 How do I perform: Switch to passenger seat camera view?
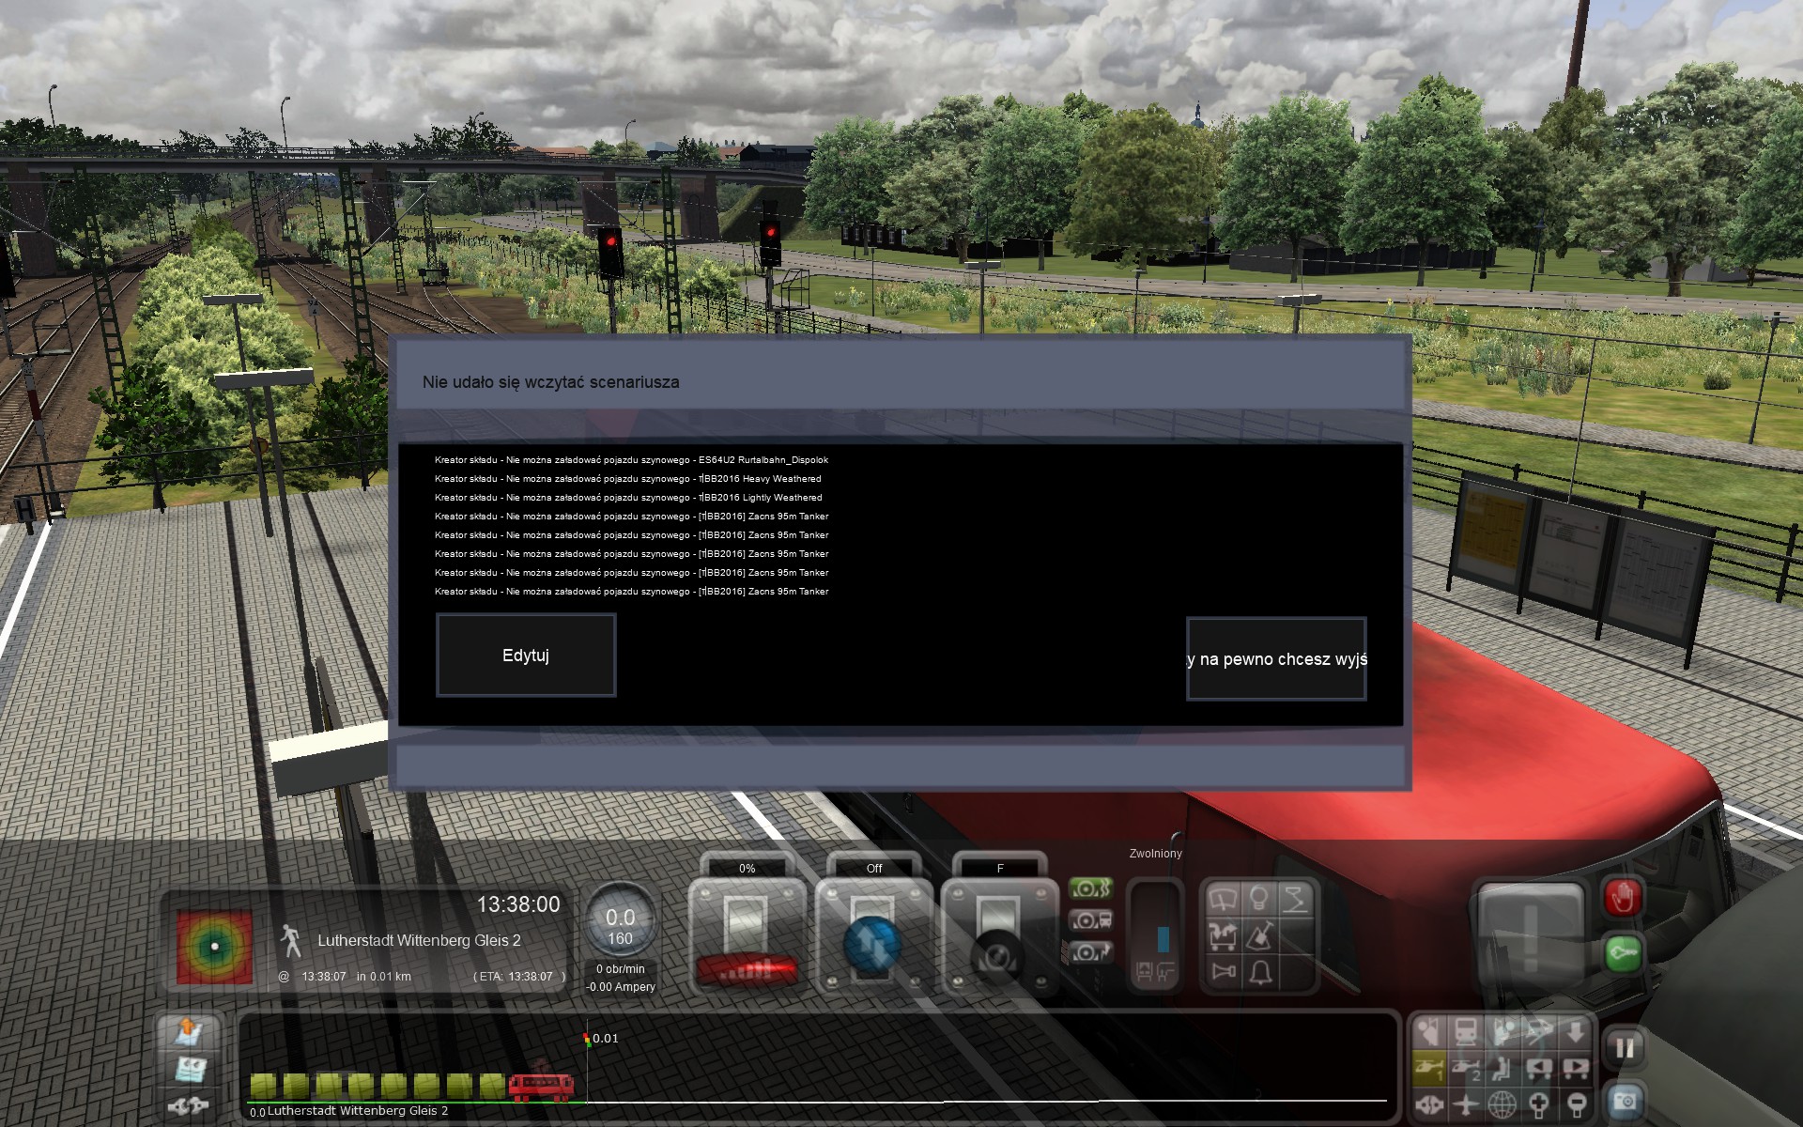[1502, 1068]
